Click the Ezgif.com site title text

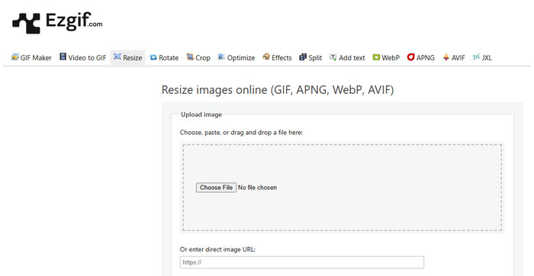click(74, 21)
